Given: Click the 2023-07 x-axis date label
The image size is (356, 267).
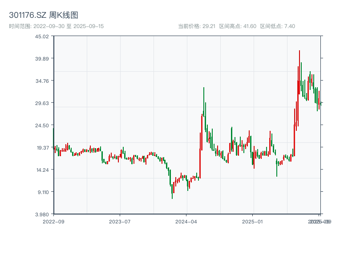Looking at the screenshot, I should pyautogui.click(x=120, y=221).
